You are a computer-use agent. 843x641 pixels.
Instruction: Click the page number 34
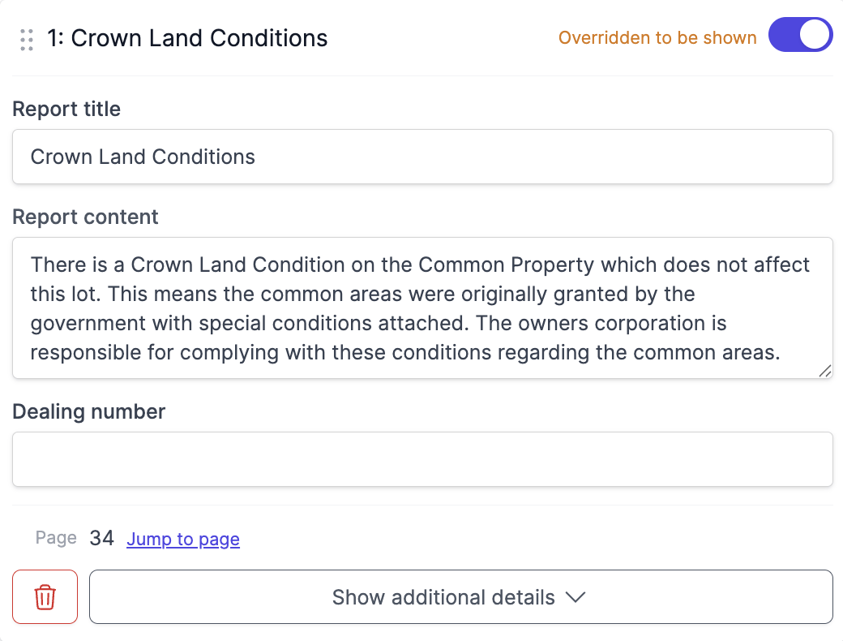(101, 538)
